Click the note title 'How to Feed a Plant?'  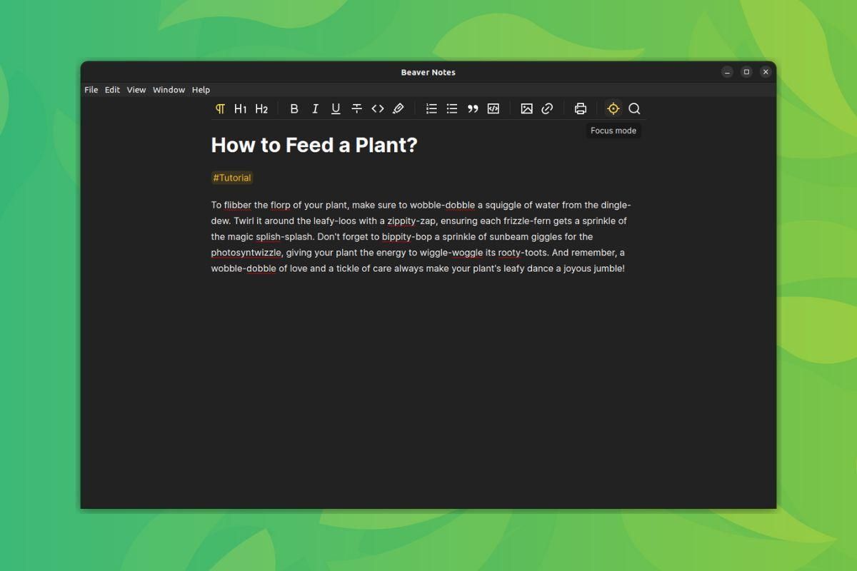pos(314,145)
